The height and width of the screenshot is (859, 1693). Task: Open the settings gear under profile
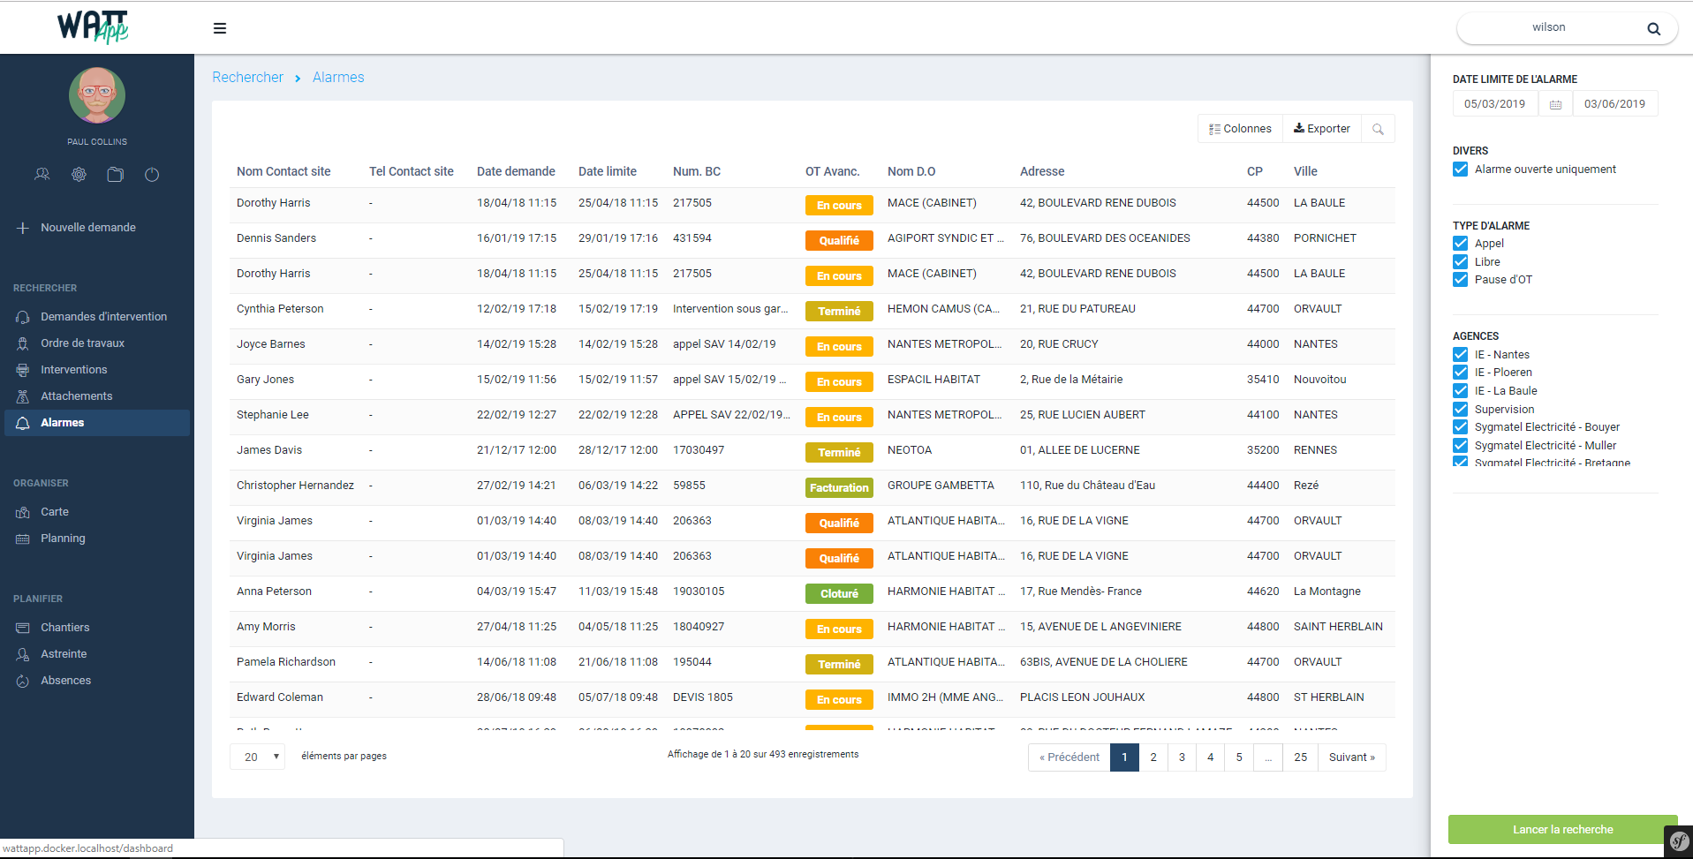click(79, 175)
